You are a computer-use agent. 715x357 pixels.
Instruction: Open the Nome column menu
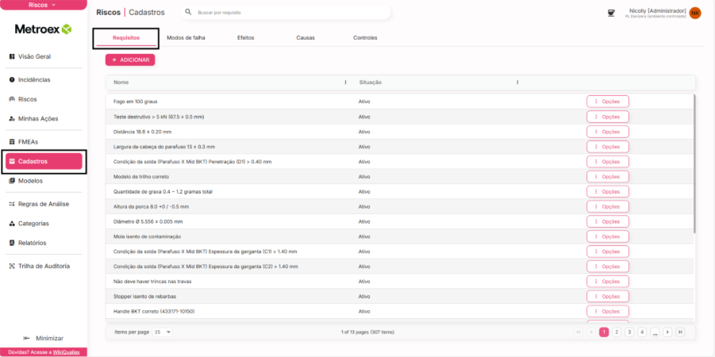[345, 83]
